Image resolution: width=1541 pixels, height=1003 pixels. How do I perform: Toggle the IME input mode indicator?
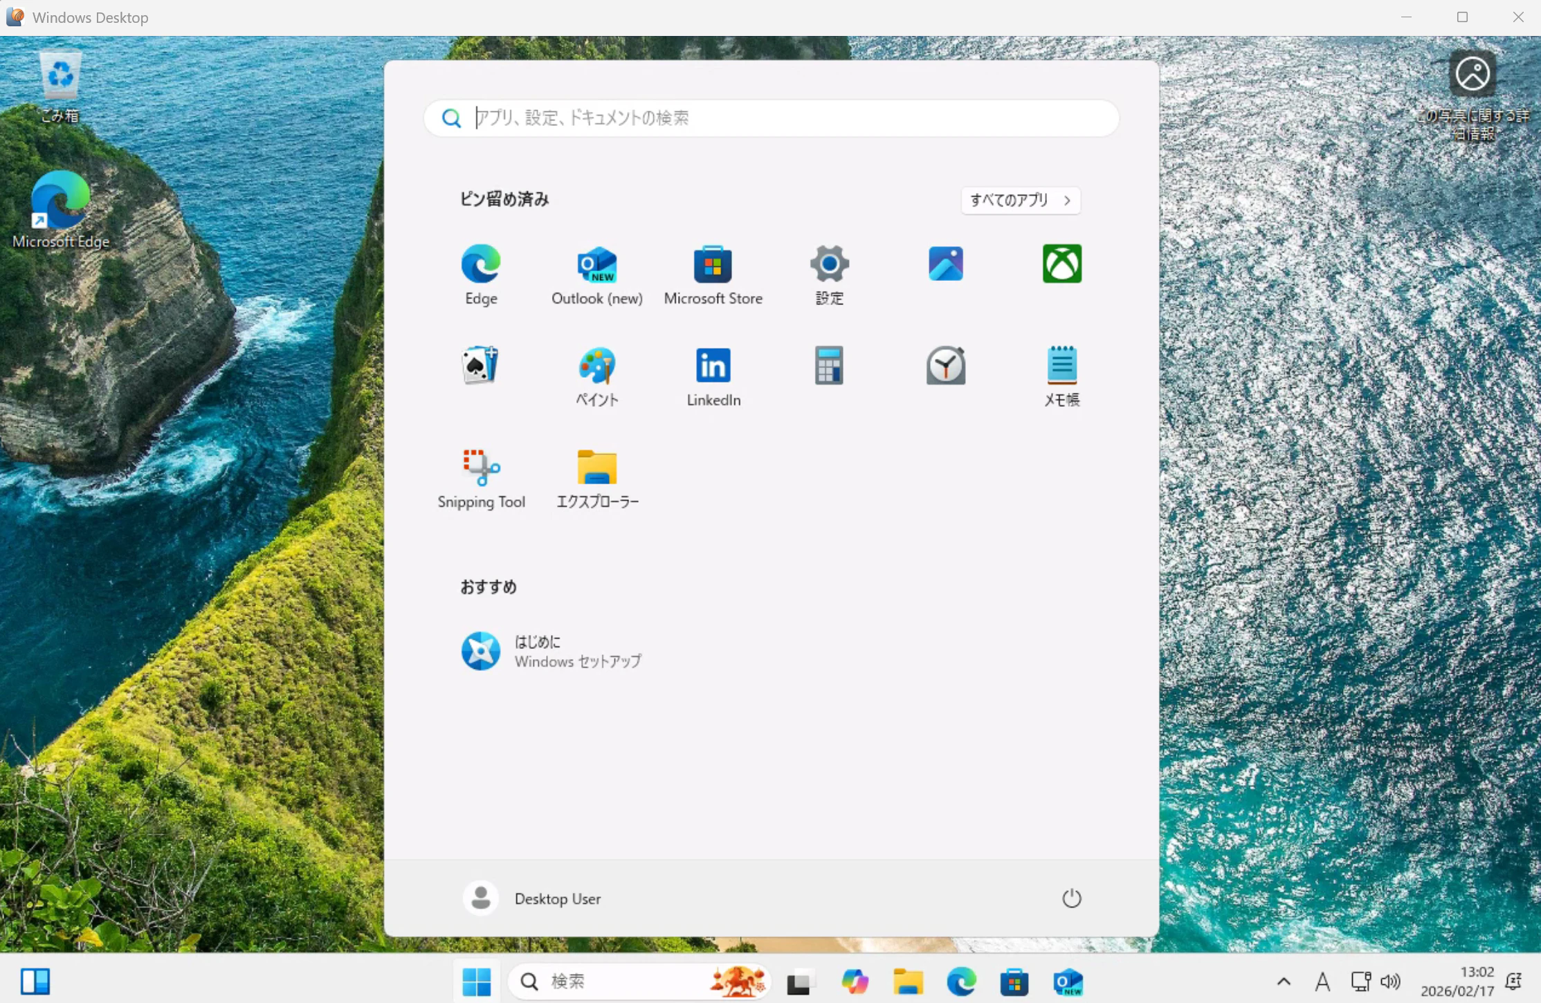pos(1322,981)
